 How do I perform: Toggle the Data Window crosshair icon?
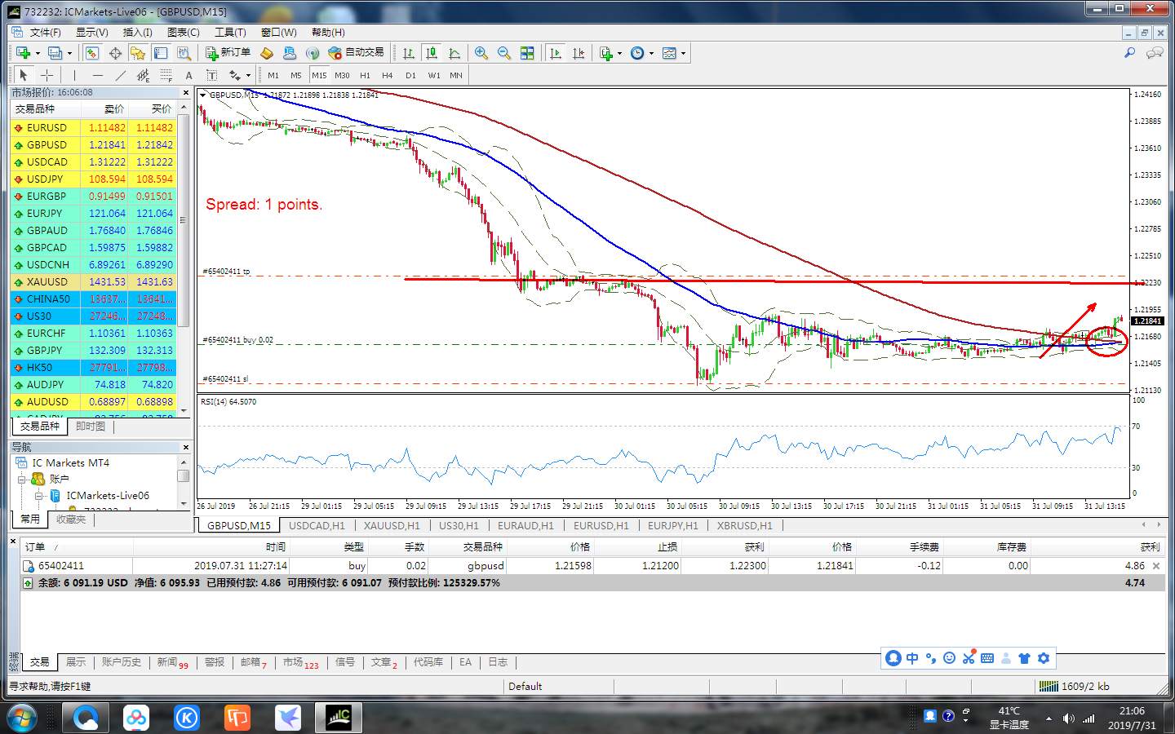tap(115, 53)
